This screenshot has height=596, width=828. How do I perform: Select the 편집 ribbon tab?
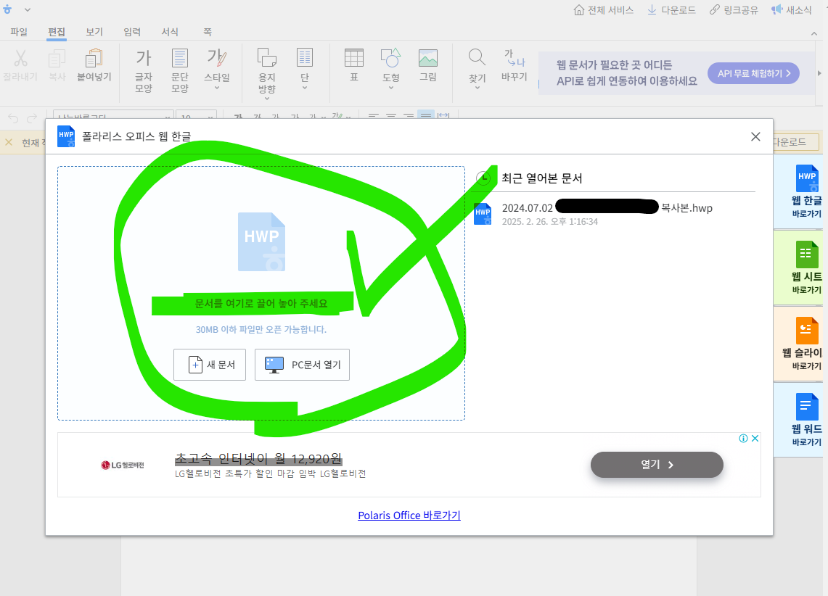[57, 32]
